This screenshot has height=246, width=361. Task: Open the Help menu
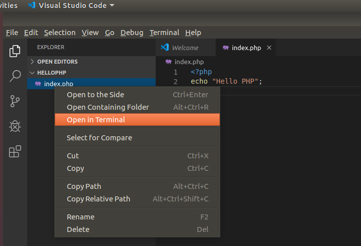[193, 33]
